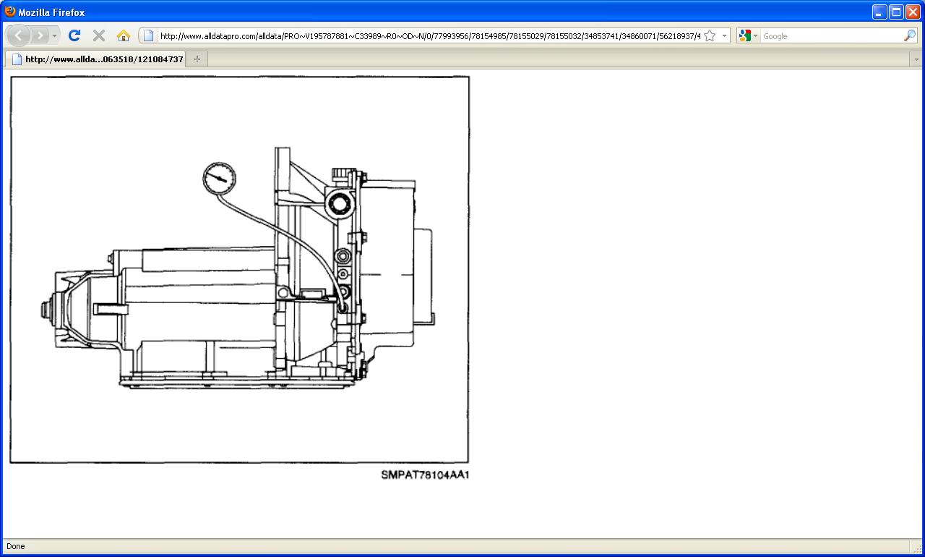Click the search magnifier button
Screen dimensions: 925x557
tap(909, 35)
